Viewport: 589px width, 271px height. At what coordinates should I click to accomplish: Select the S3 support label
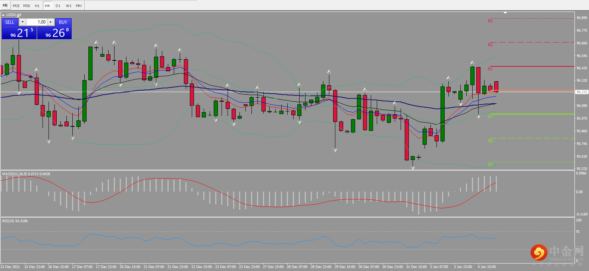click(x=490, y=164)
